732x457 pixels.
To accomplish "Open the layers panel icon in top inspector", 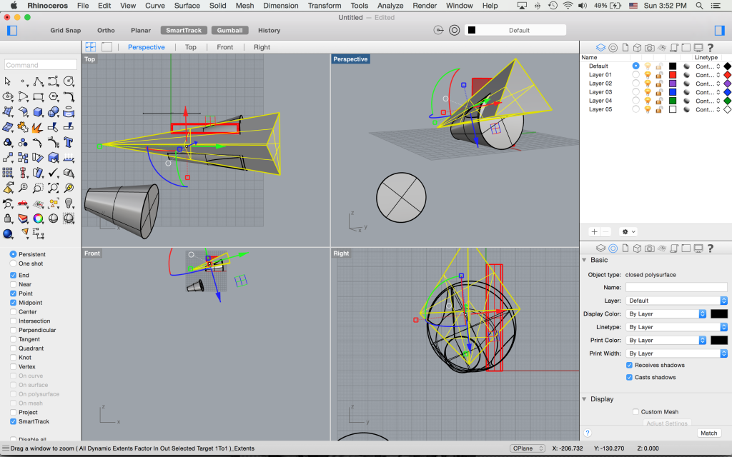I will 600,48.
